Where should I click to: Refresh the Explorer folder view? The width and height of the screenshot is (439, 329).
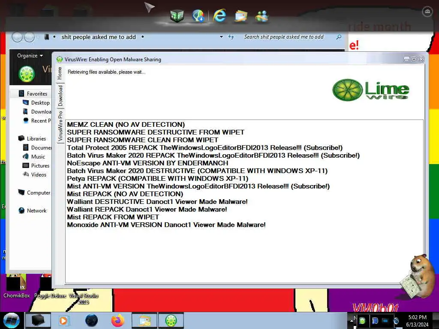(x=231, y=37)
